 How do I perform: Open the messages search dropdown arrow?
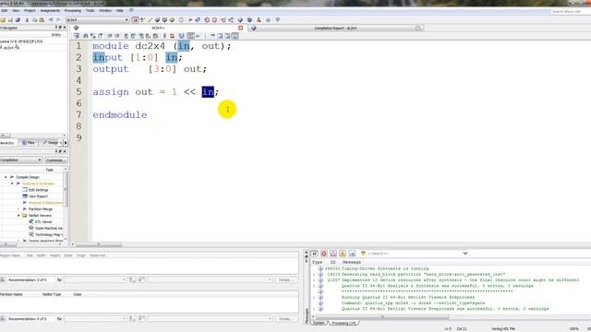[x=465, y=254]
